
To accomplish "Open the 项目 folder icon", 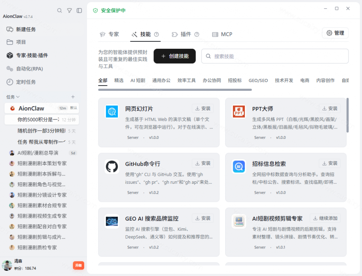I will click(x=10, y=42).
